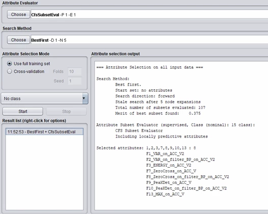Click 'Merit of best subset found: 0.375'

pyautogui.click(x=158, y=113)
